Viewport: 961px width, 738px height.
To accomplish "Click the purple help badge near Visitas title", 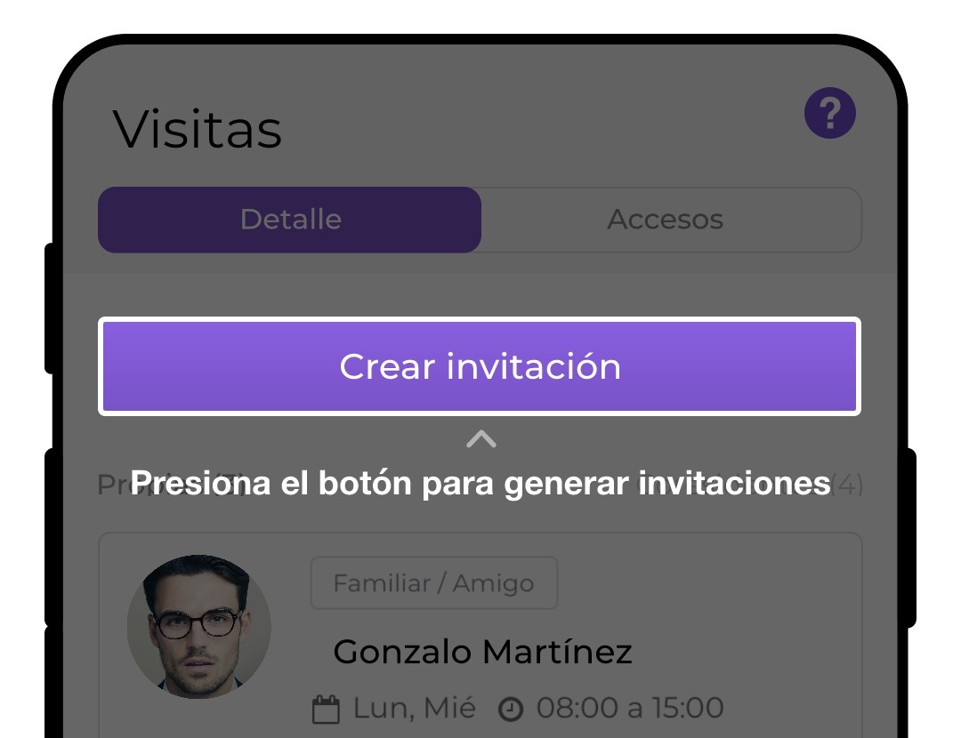I will pos(829,112).
